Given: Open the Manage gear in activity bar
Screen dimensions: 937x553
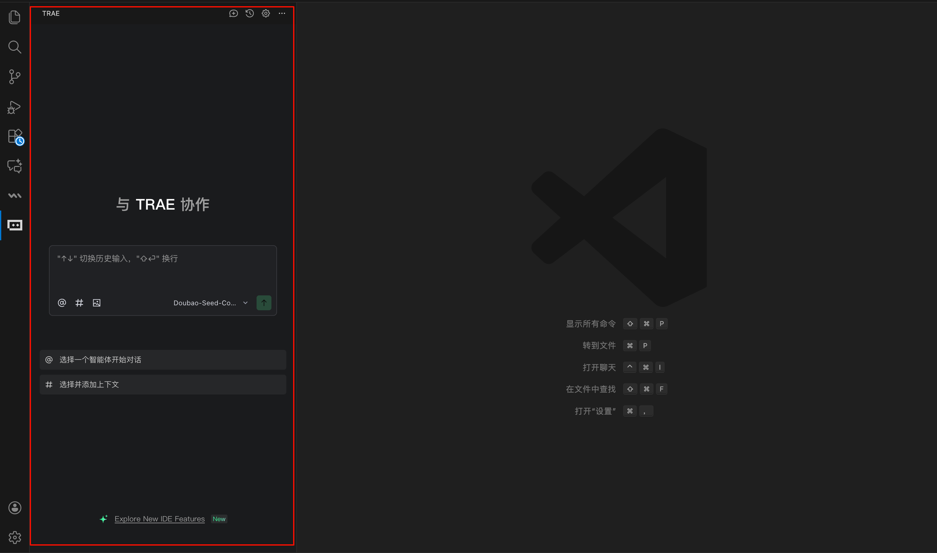Looking at the screenshot, I should 15,537.
